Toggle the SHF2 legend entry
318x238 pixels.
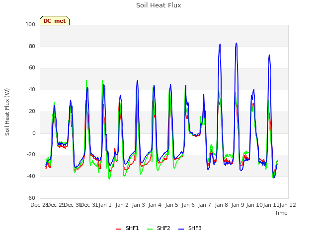click(x=159, y=228)
